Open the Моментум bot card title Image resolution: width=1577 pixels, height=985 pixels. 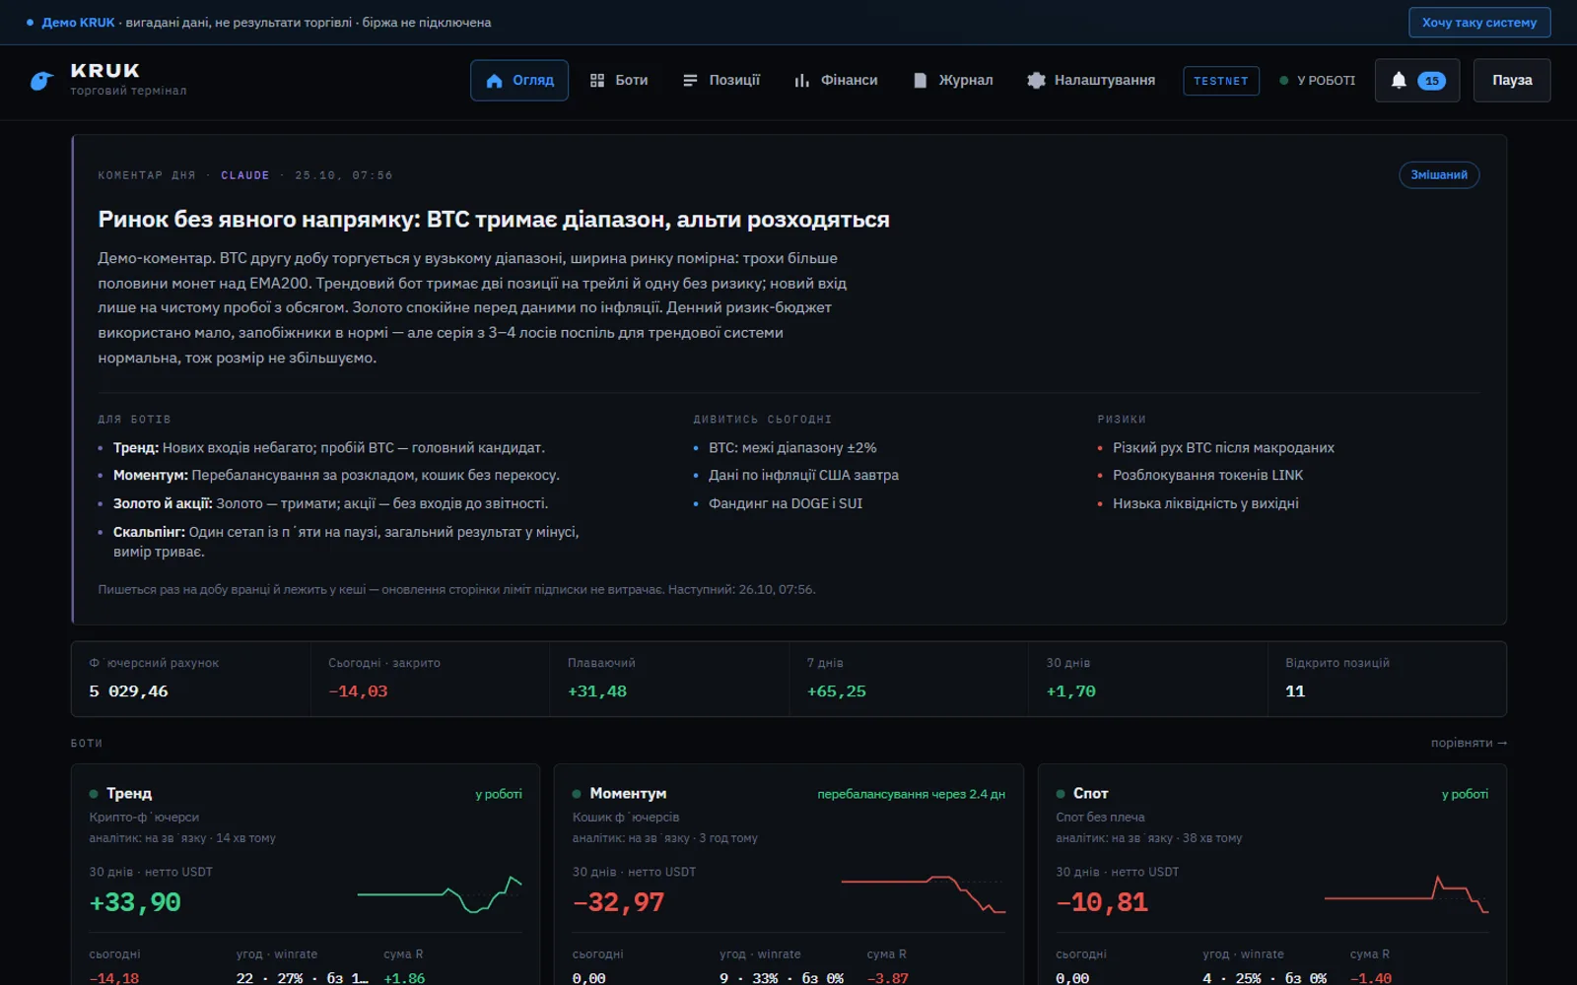pos(628,794)
